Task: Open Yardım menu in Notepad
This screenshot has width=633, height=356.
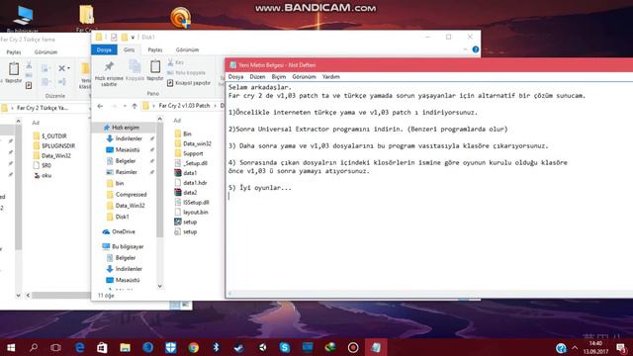Action: click(331, 77)
